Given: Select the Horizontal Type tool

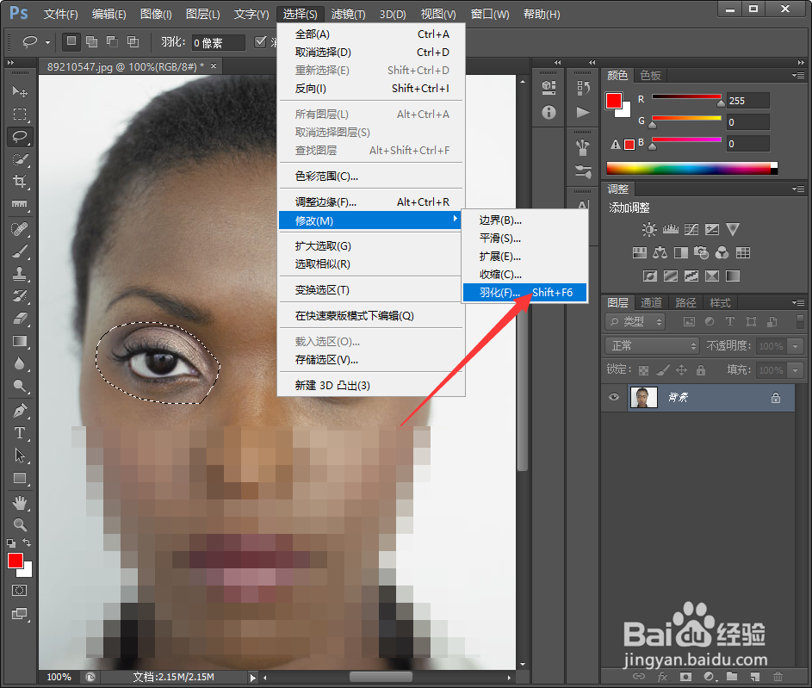Looking at the screenshot, I should (x=20, y=433).
